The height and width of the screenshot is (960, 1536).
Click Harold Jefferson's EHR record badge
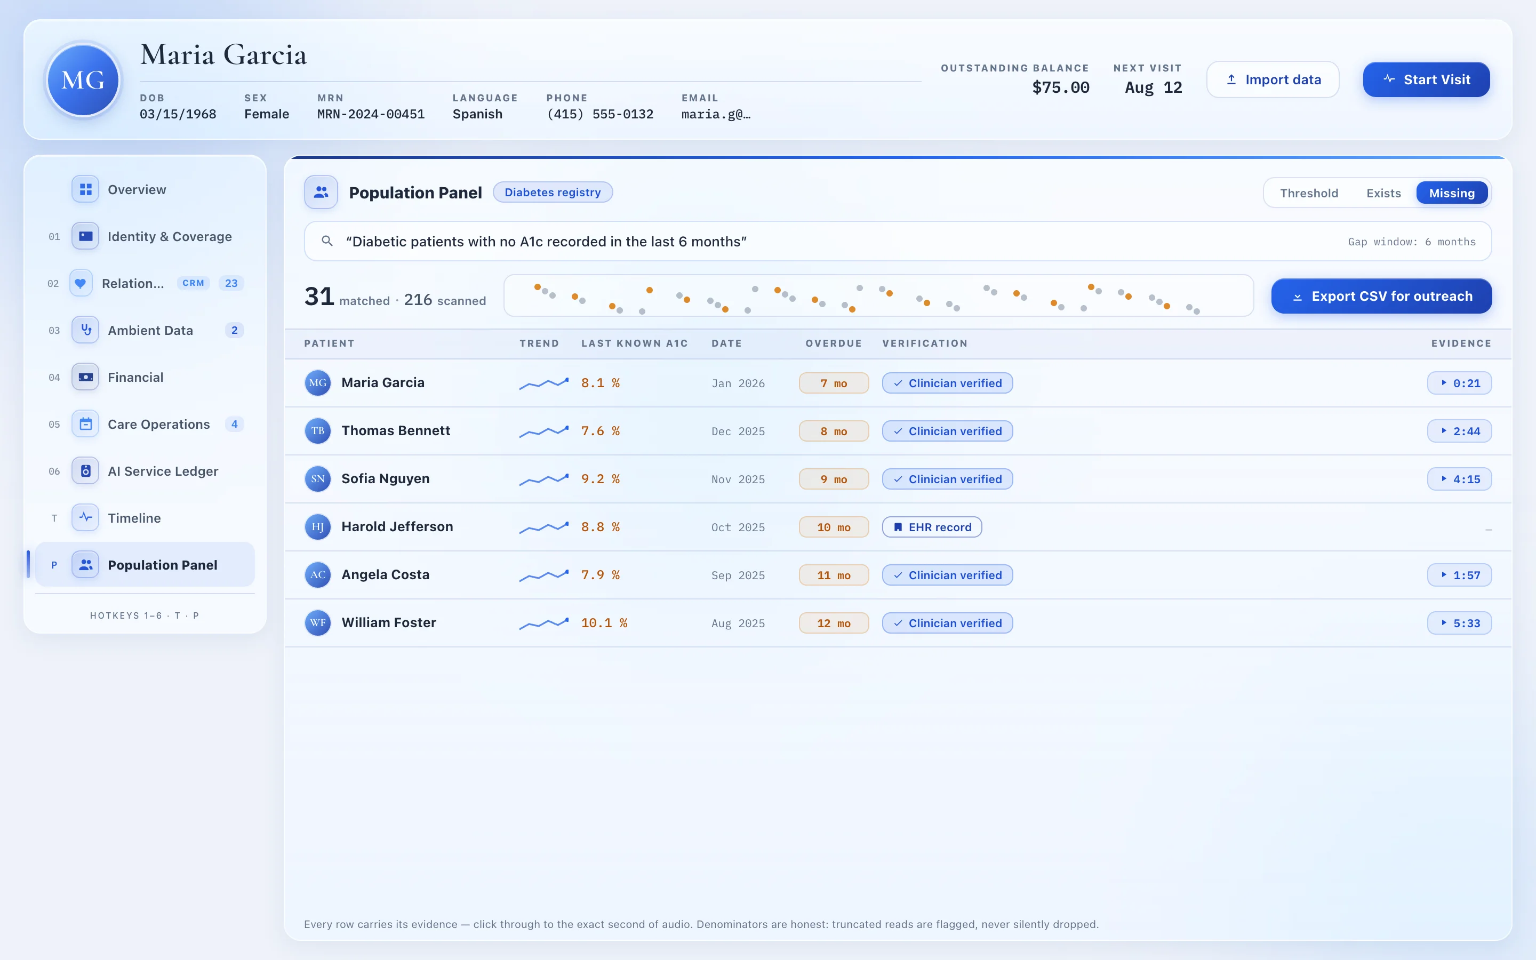[932, 527]
